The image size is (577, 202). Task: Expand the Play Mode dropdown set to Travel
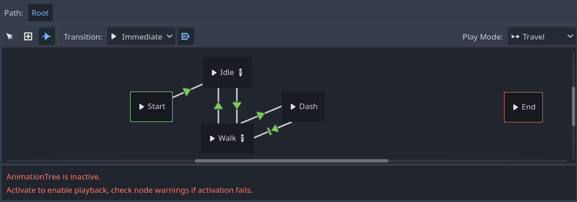[541, 36]
